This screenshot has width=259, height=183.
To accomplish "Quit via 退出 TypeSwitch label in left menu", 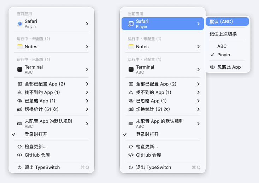I will (x=42, y=168).
